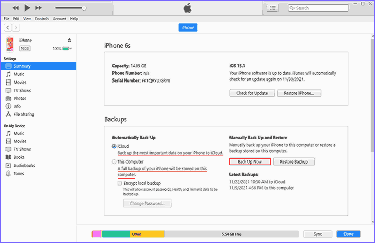
Task: Click the iOS 15.1 version label
Action: point(237,66)
